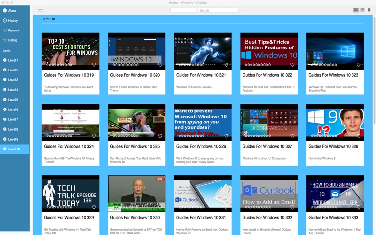Open Guides For Windows 10 325 title
This screenshot has height=235, width=376.
pyautogui.click(x=135, y=146)
